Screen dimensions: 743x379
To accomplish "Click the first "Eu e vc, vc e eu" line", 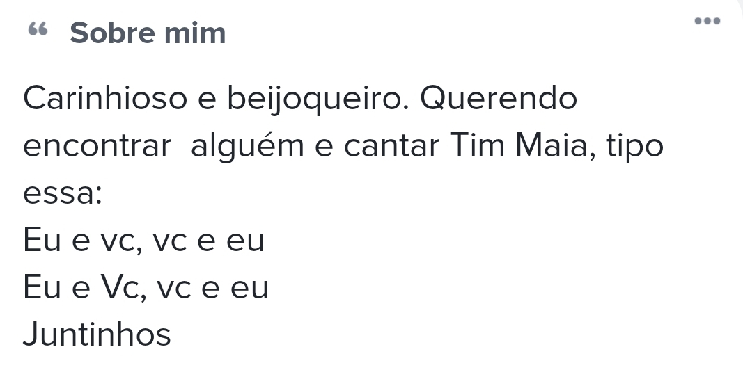I will pyautogui.click(x=143, y=241).
